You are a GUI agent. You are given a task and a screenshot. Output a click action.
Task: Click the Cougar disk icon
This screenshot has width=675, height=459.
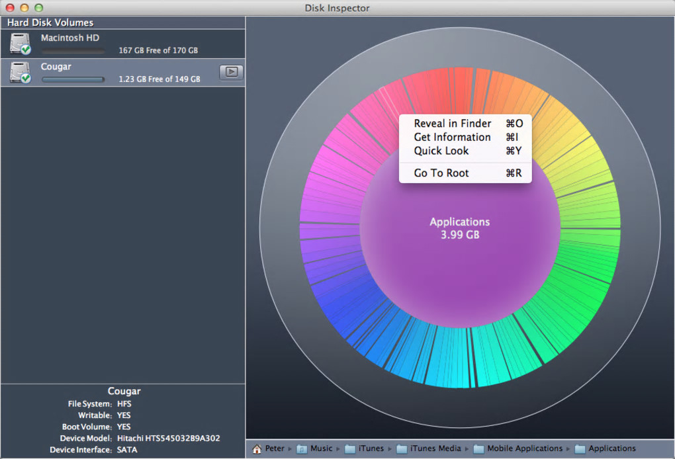20,72
